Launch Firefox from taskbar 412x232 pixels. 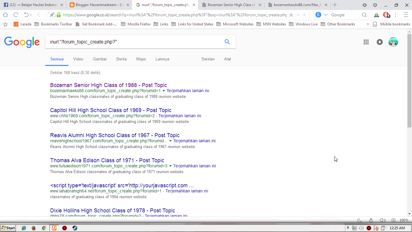coord(34,228)
